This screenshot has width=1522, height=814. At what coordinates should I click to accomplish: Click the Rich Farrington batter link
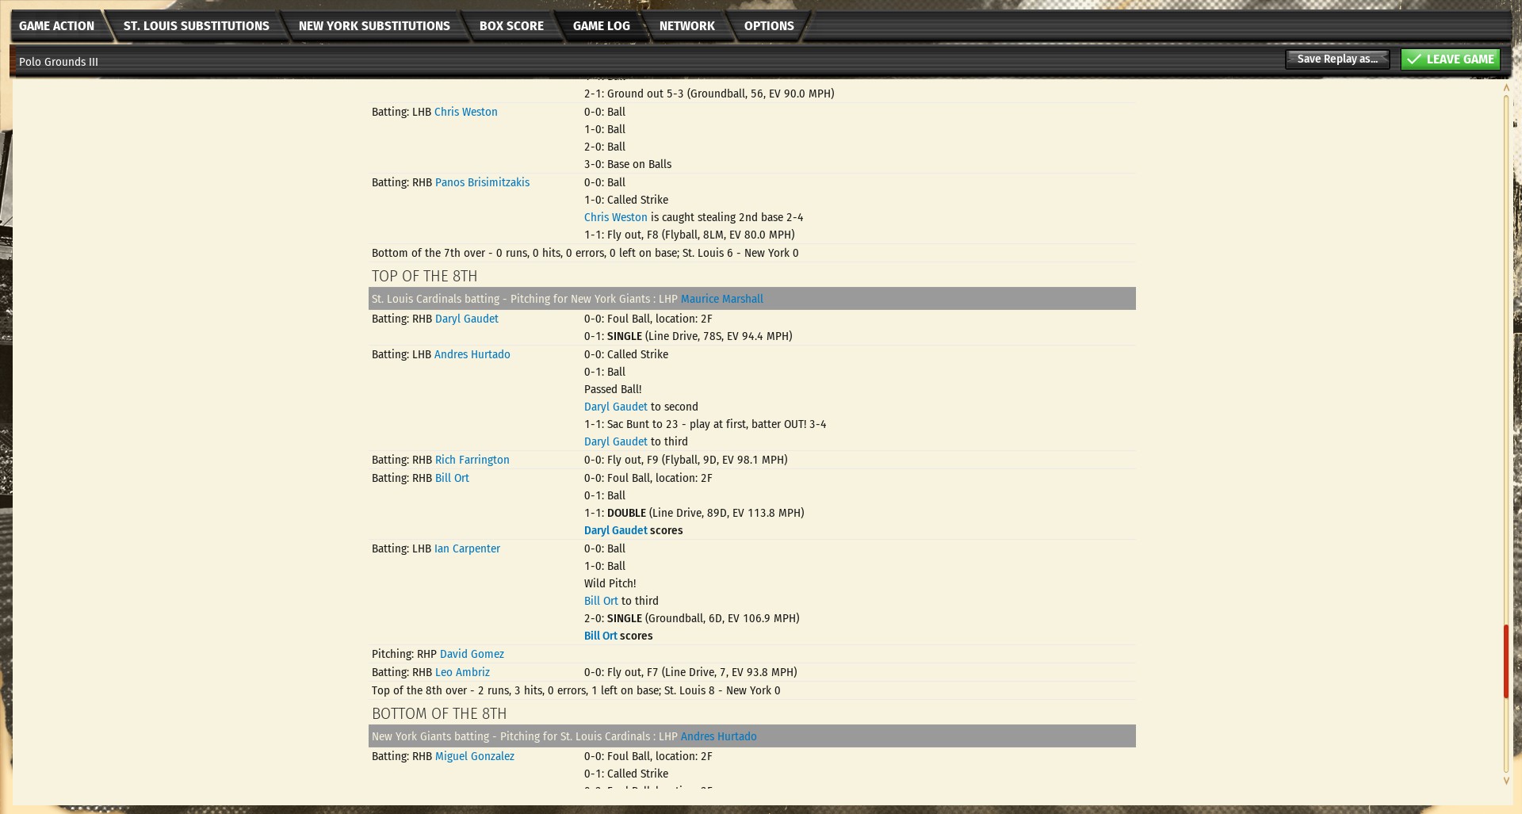click(472, 460)
